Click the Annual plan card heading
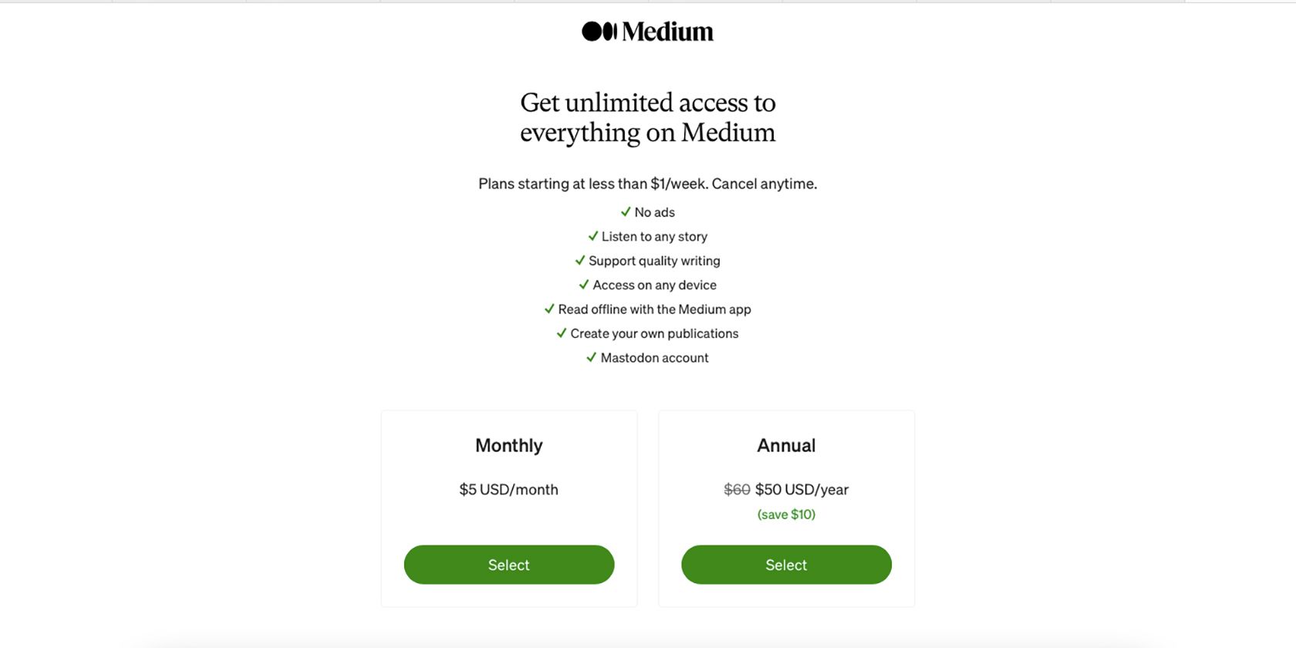The height and width of the screenshot is (648, 1296). (x=785, y=445)
